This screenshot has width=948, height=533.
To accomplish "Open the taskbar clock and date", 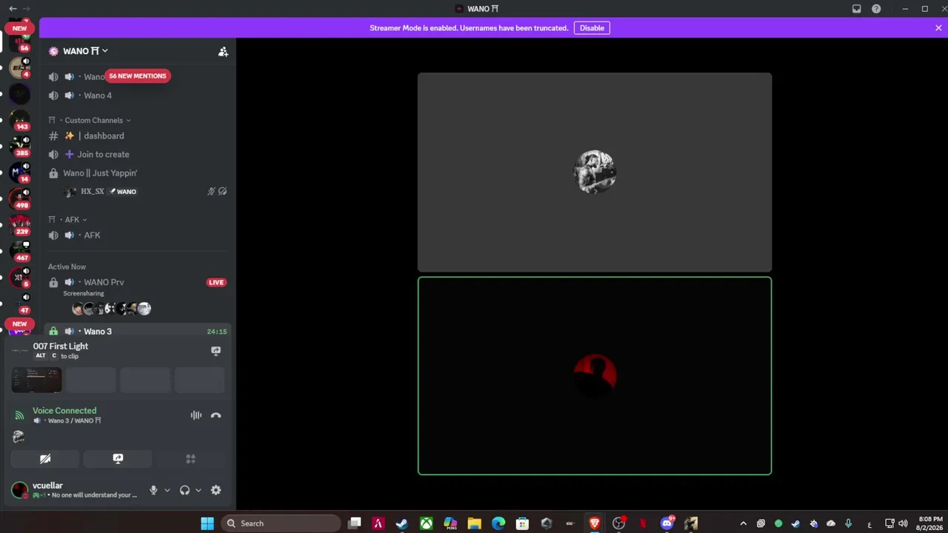I will click(x=929, y=523).
